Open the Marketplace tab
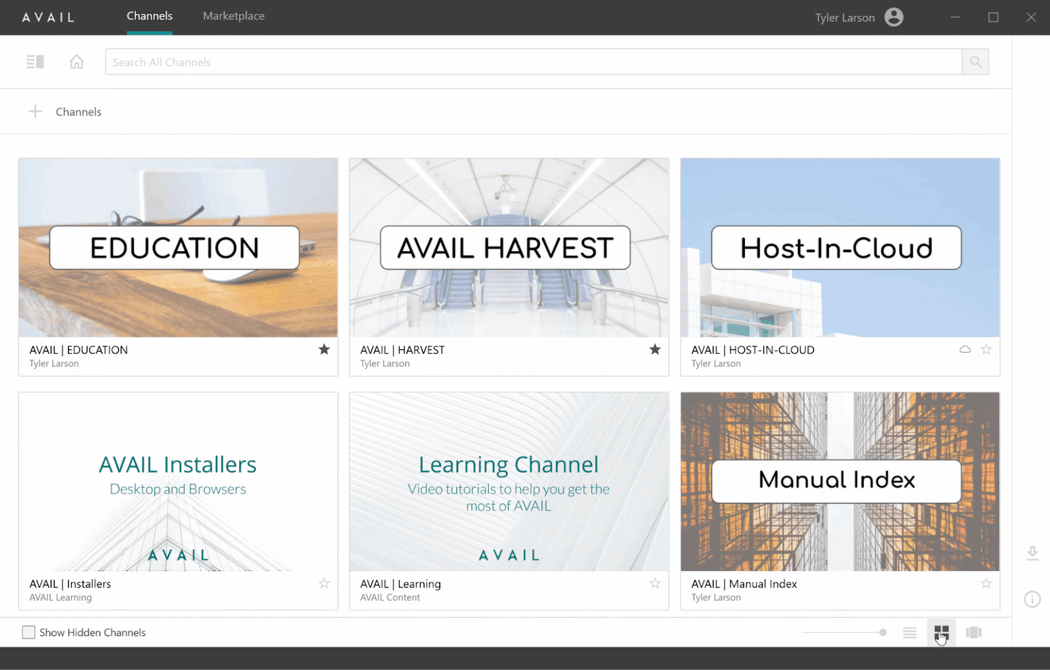 (234, 16)
